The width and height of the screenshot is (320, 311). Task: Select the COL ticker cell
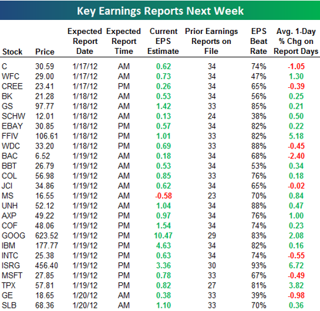pos(9,176)
